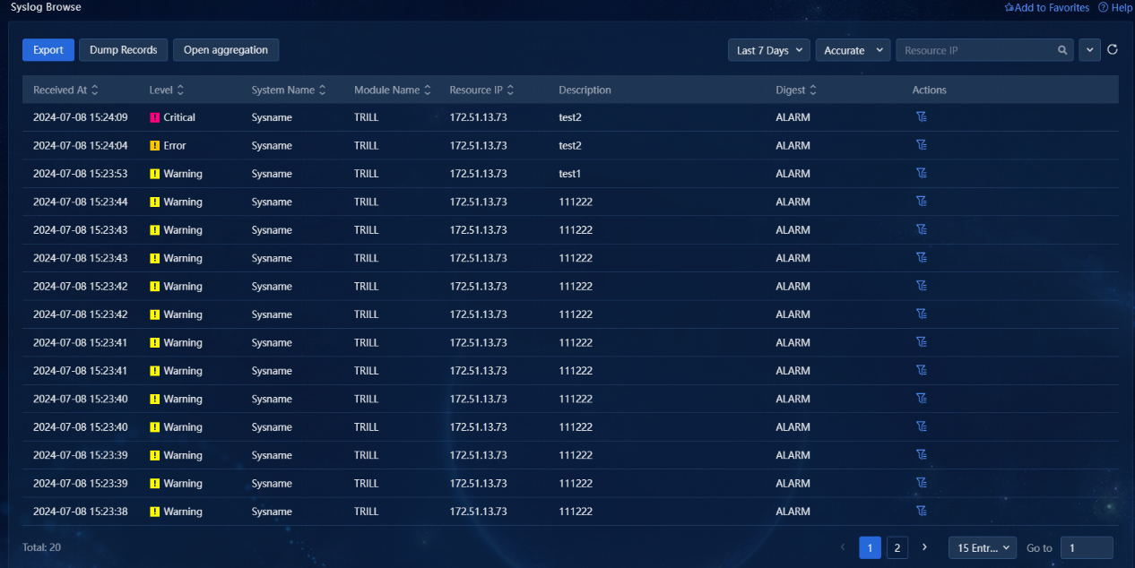This screenshot has width=1135, height=568.
Task: Click Total: 20 text
Action: [x=41, y=546]
